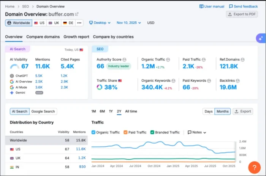
Task: Click Send feedback link
Action: (243, 6)
